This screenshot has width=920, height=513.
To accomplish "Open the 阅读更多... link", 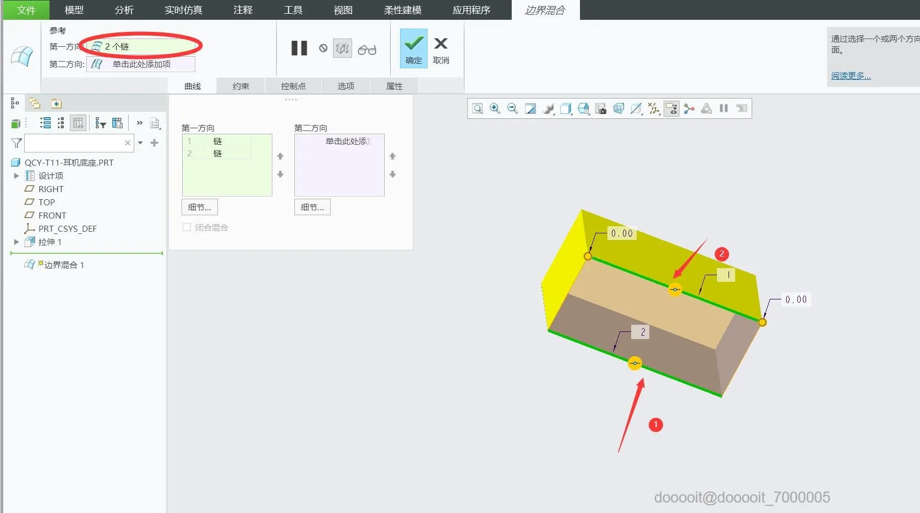I will tap(851, 76).
